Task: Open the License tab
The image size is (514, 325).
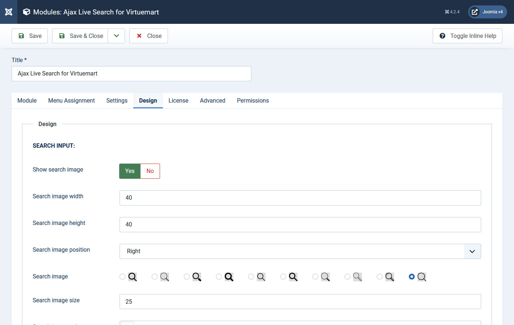Action: [x=178, y=100]
